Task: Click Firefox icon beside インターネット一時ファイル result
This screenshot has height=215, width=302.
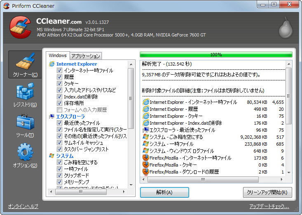Action: click(146, 158)
